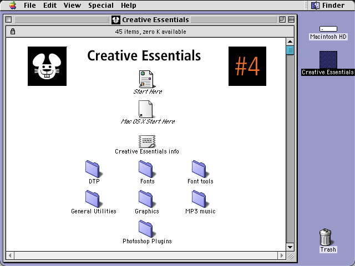Click the large Creative Essentials heading text

144,55
